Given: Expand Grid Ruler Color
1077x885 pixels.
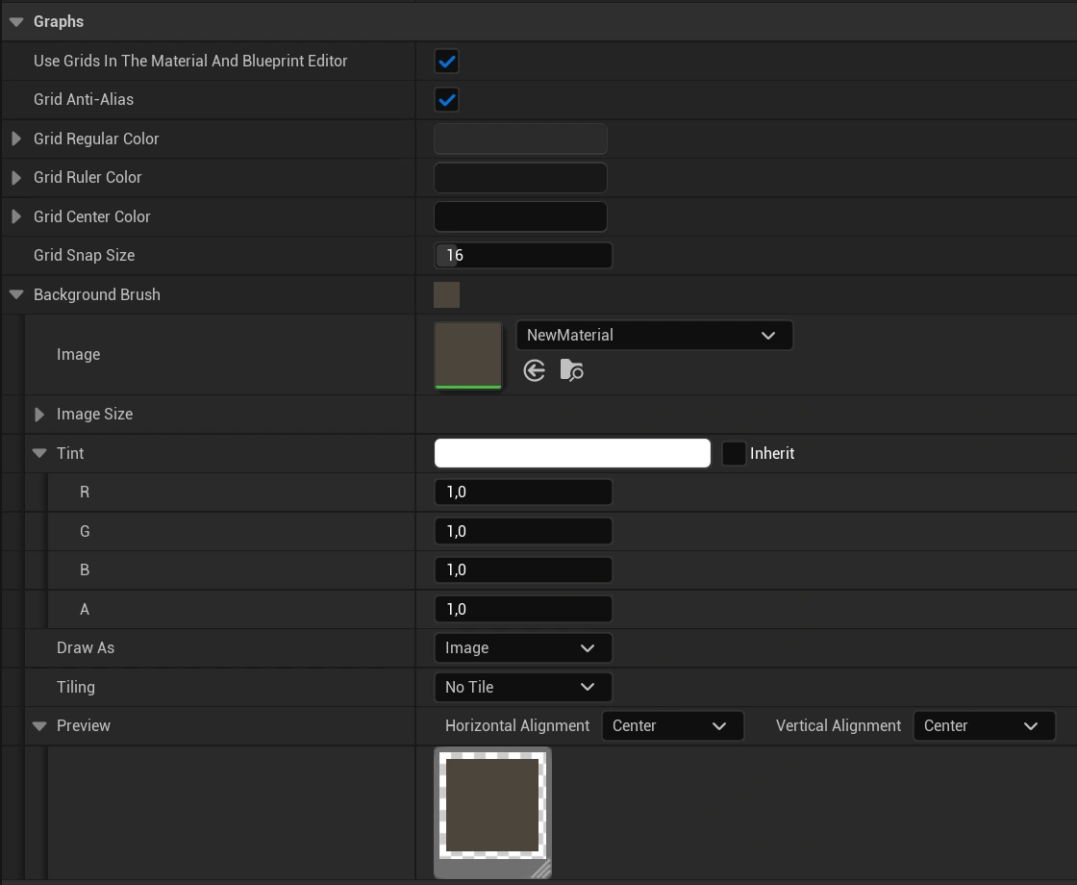Looking at the screenshot, I should coord(16,177).
